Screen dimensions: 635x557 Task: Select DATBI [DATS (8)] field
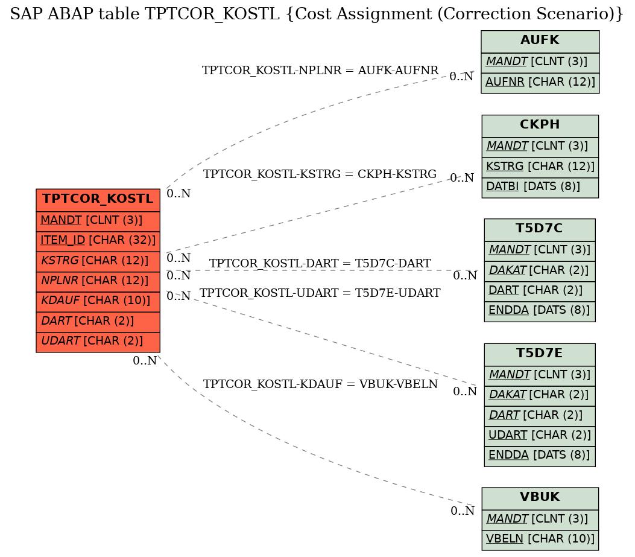coord(540,188)
